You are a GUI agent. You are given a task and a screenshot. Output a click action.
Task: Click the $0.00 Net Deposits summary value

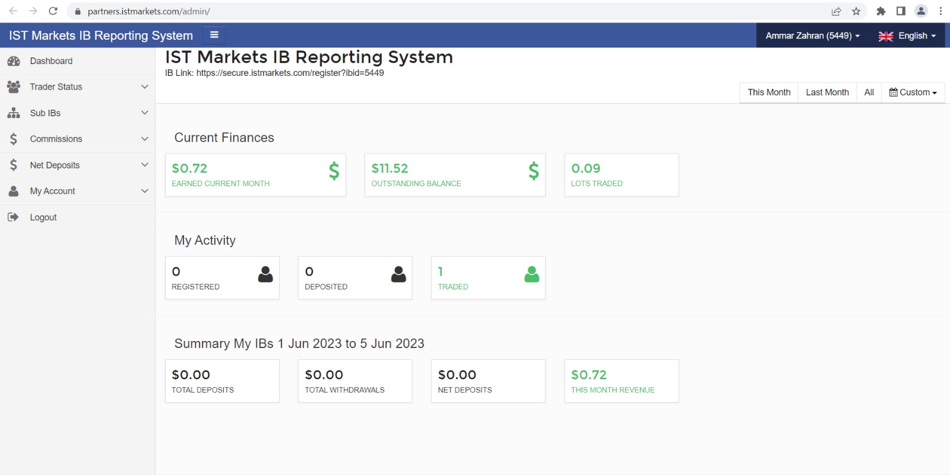pos(457,375)
